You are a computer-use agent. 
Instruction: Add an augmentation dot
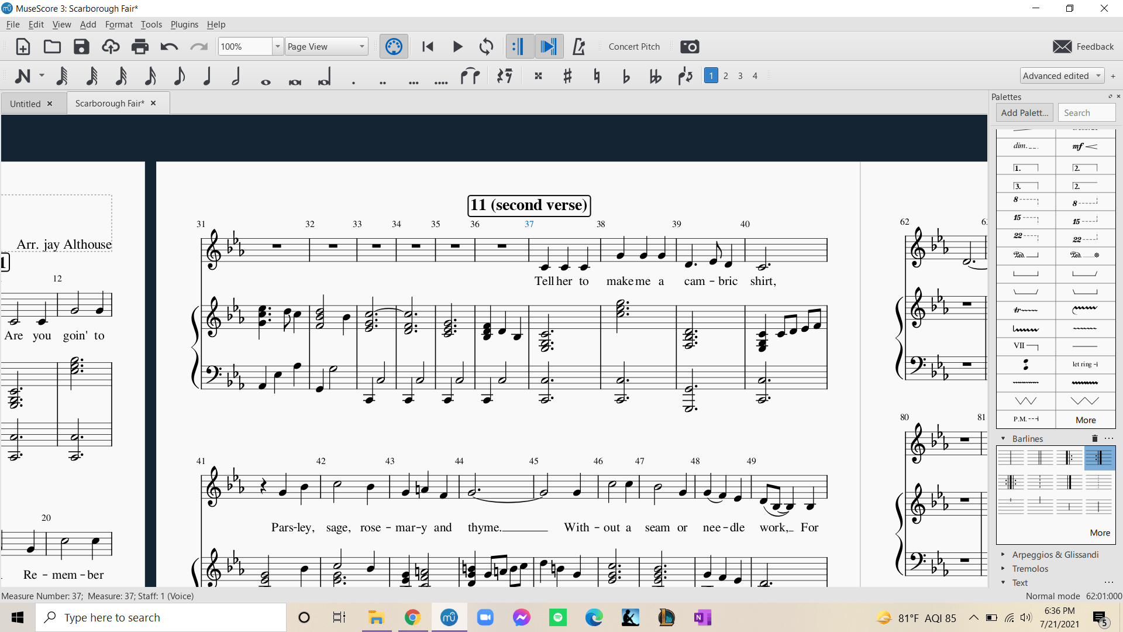[354, 83]
